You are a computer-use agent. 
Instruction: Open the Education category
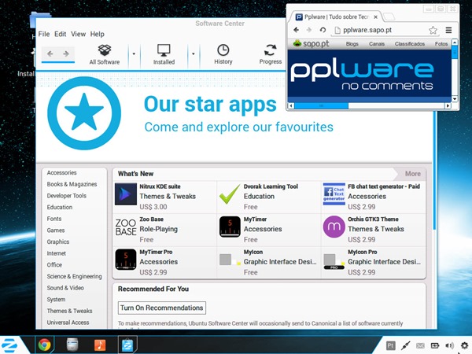tap(60, 207)
